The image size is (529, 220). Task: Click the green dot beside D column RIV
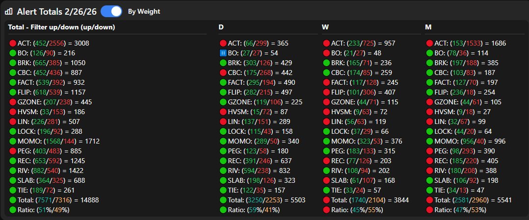(223, 171)
